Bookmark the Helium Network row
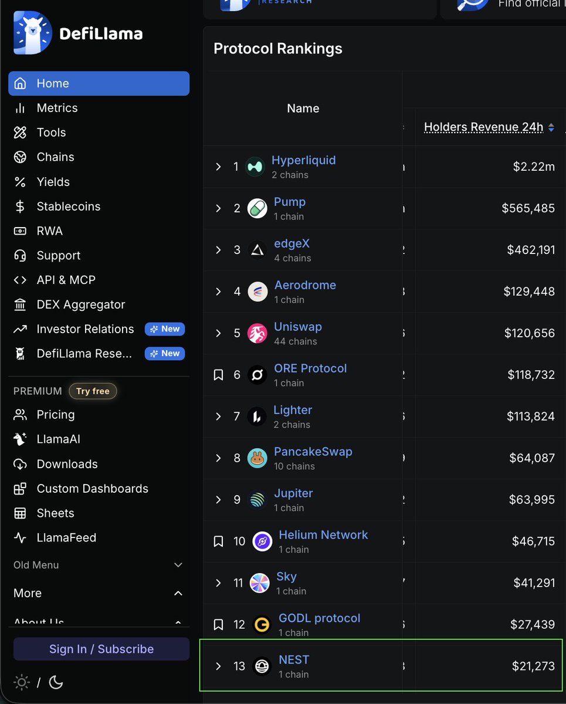The image size is (566, 704). coord(218,541)
